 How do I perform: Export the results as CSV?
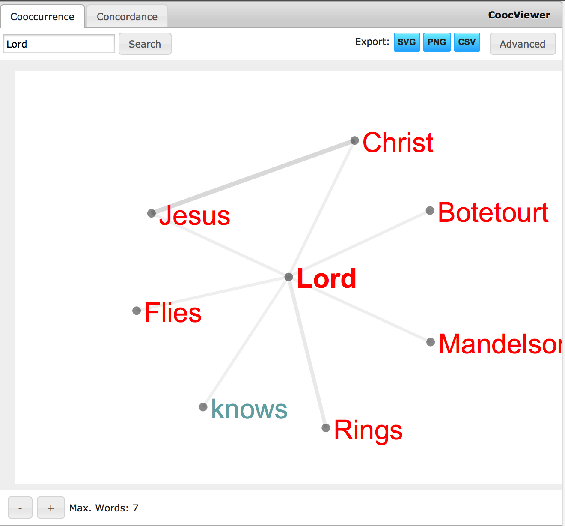click(x=467, y=42)
